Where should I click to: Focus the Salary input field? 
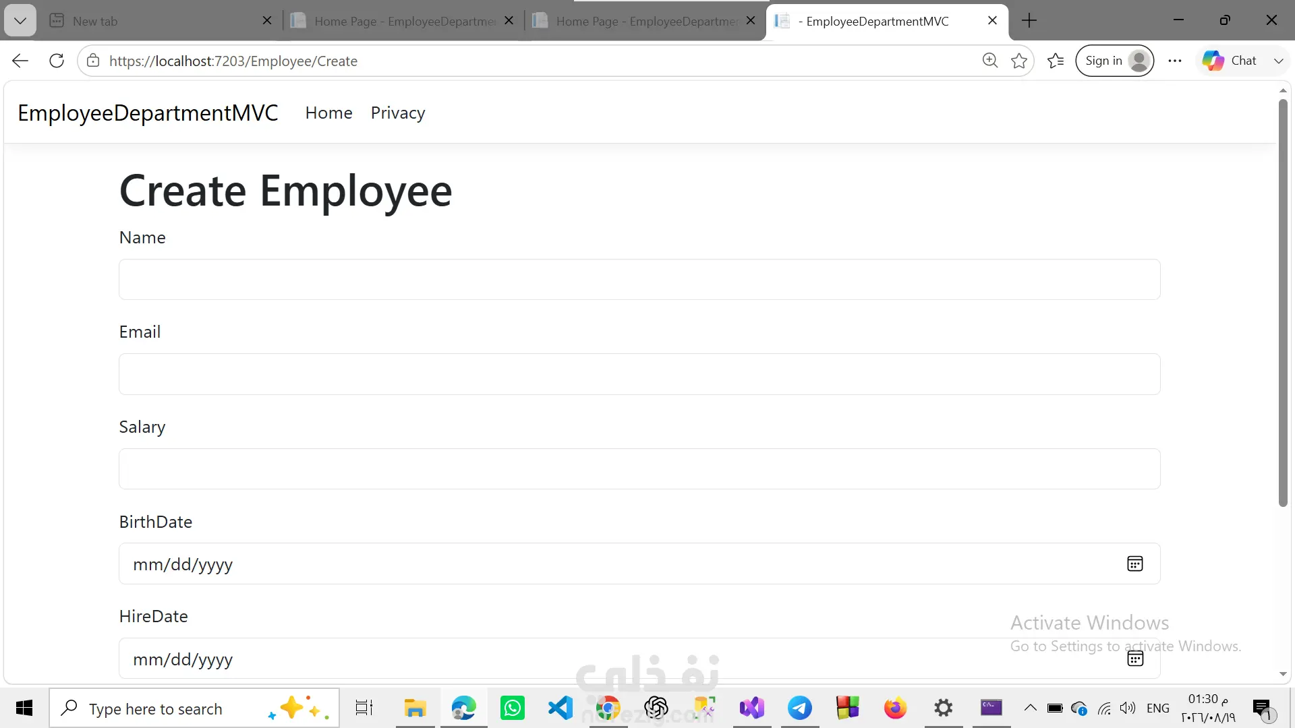[x=639, y=468]
